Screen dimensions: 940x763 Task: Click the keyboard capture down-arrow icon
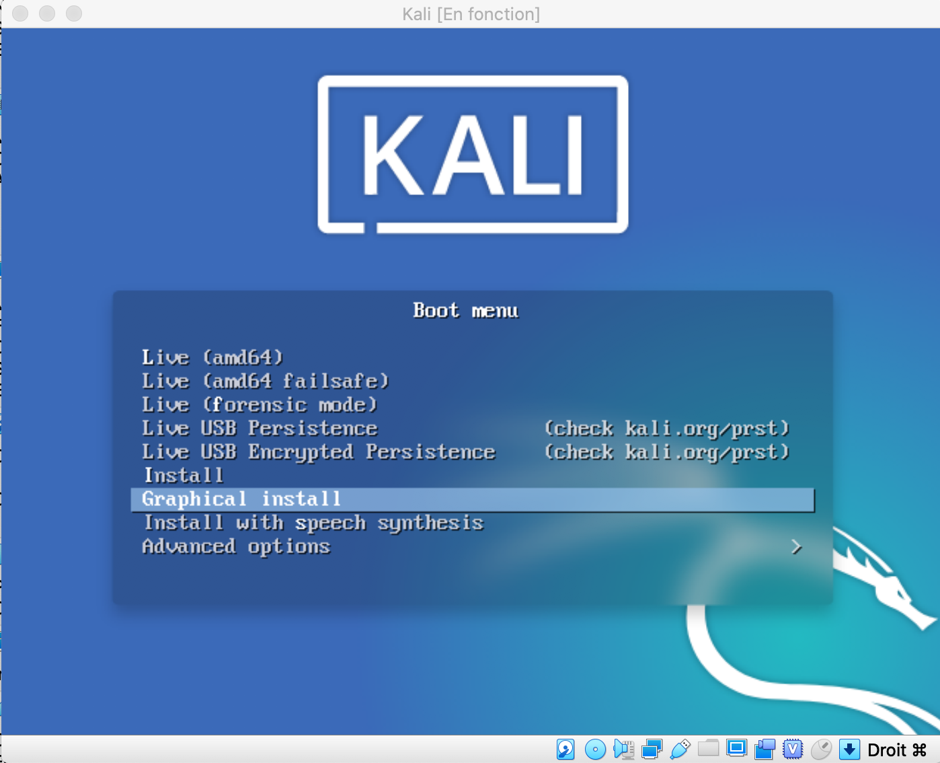[849, 749]
